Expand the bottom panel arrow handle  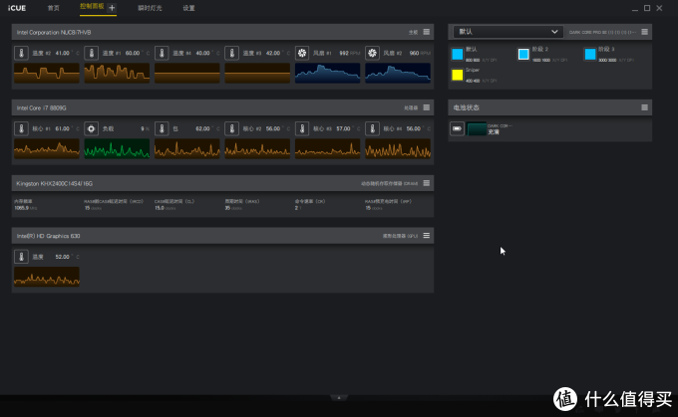pos(339,397)
